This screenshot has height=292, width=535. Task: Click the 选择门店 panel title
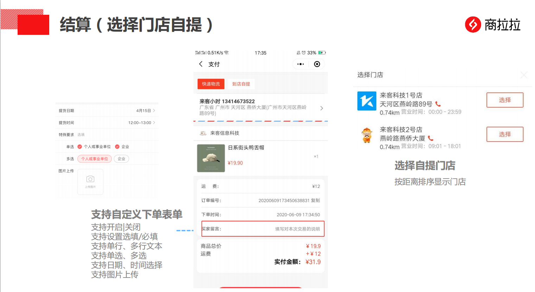370,75
